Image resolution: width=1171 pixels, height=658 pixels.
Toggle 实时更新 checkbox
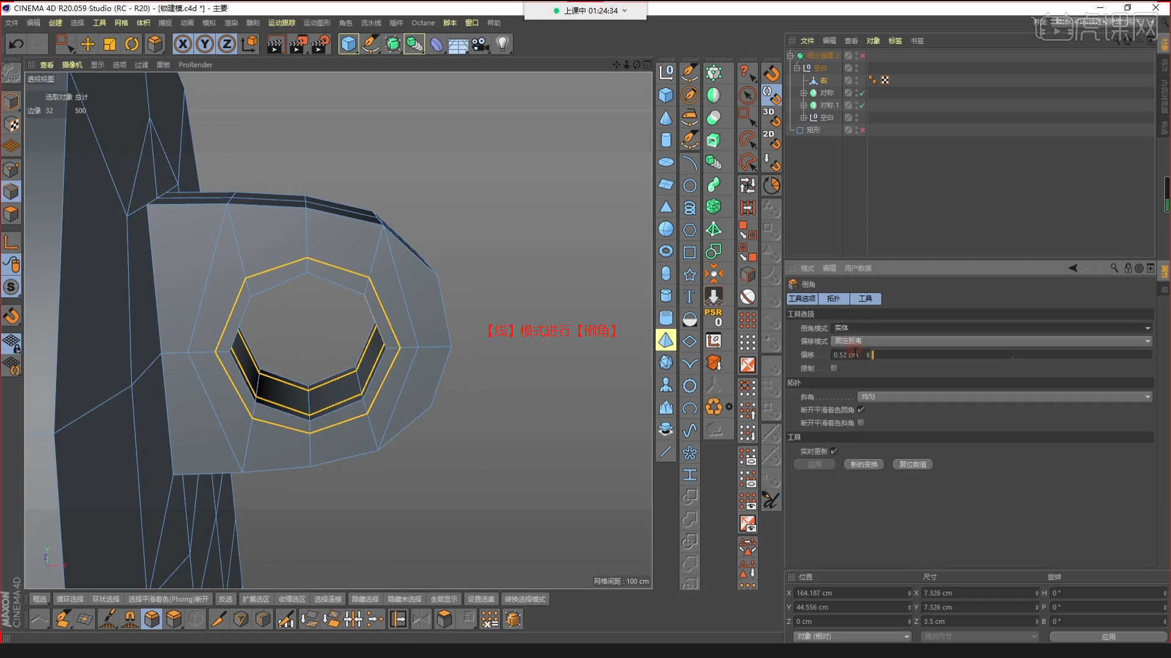(x=834, y=451)
